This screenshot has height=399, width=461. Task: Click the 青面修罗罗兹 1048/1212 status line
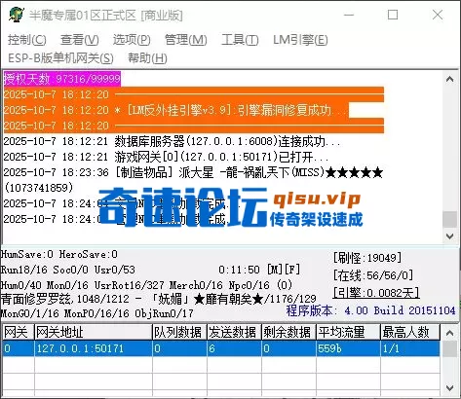pos(159,299)
